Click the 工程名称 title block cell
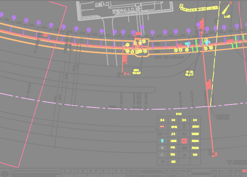 point(132,171)
